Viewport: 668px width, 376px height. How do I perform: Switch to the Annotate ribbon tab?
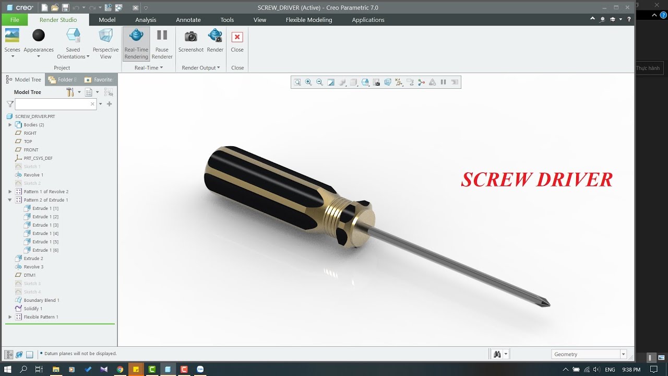tap(188, 20)
